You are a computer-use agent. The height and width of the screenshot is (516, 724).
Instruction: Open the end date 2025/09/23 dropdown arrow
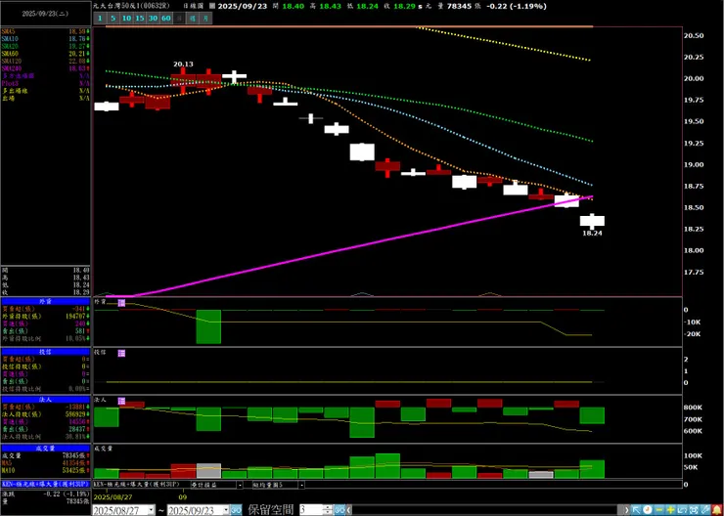pyautogui.click(x=226, y=509)
